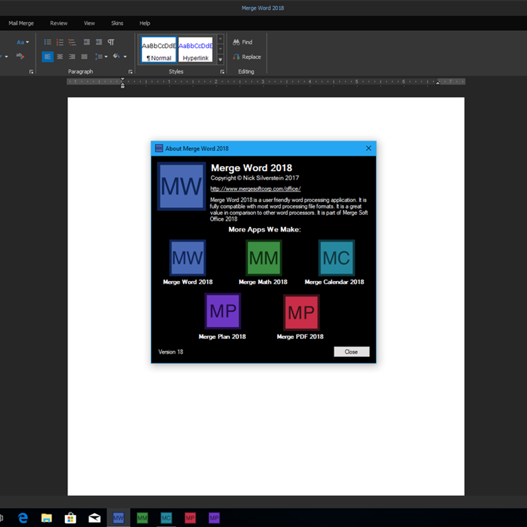This screenshot has width=527, height=527.
Task: Open the Help ribbon tab
Action: click(x=145, y=23)
